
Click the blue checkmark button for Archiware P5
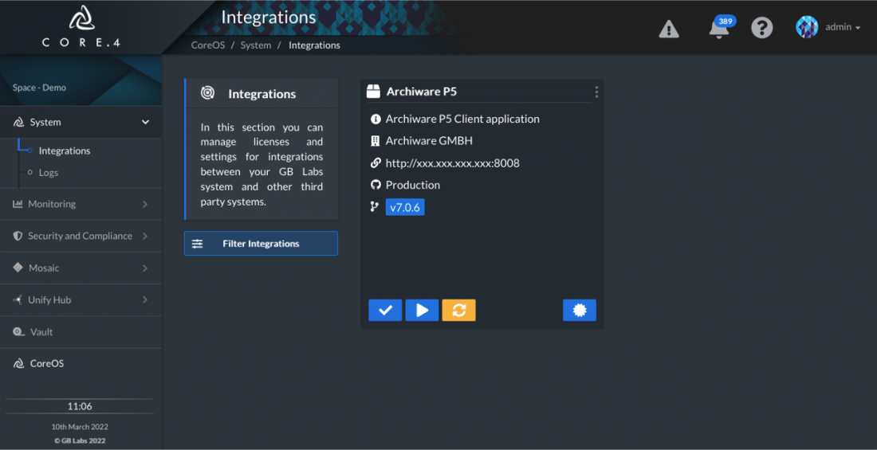click(385, 311)
